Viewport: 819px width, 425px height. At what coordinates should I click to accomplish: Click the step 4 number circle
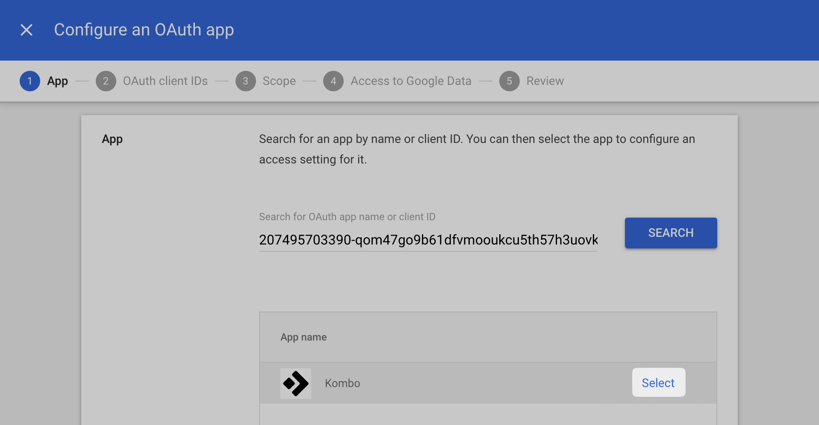tap(333, 81)
